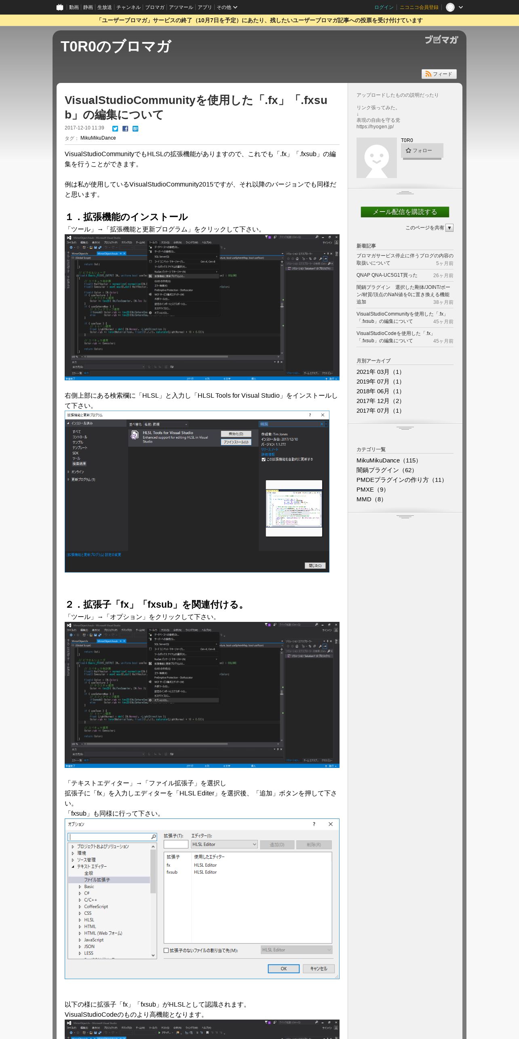Open アプリ in top navigation
Viewport: 519px width, 1039px height.
tap(205, 7)
